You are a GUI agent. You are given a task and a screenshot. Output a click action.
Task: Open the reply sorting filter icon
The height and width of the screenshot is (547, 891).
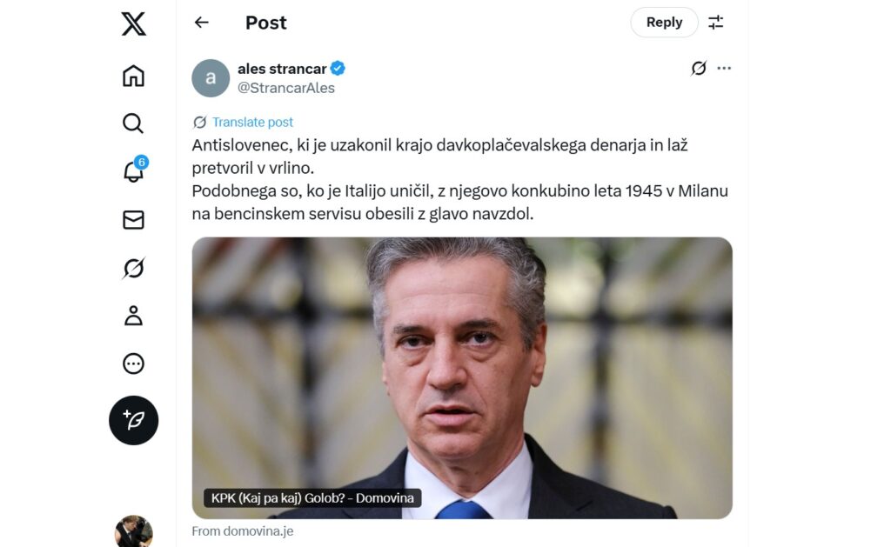(716, 22)
